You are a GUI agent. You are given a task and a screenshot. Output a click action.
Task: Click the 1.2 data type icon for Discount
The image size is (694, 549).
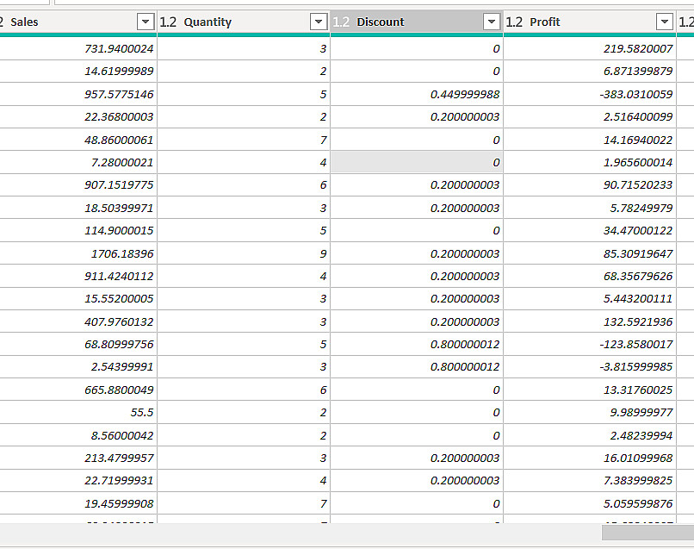[x=341, y=22]
